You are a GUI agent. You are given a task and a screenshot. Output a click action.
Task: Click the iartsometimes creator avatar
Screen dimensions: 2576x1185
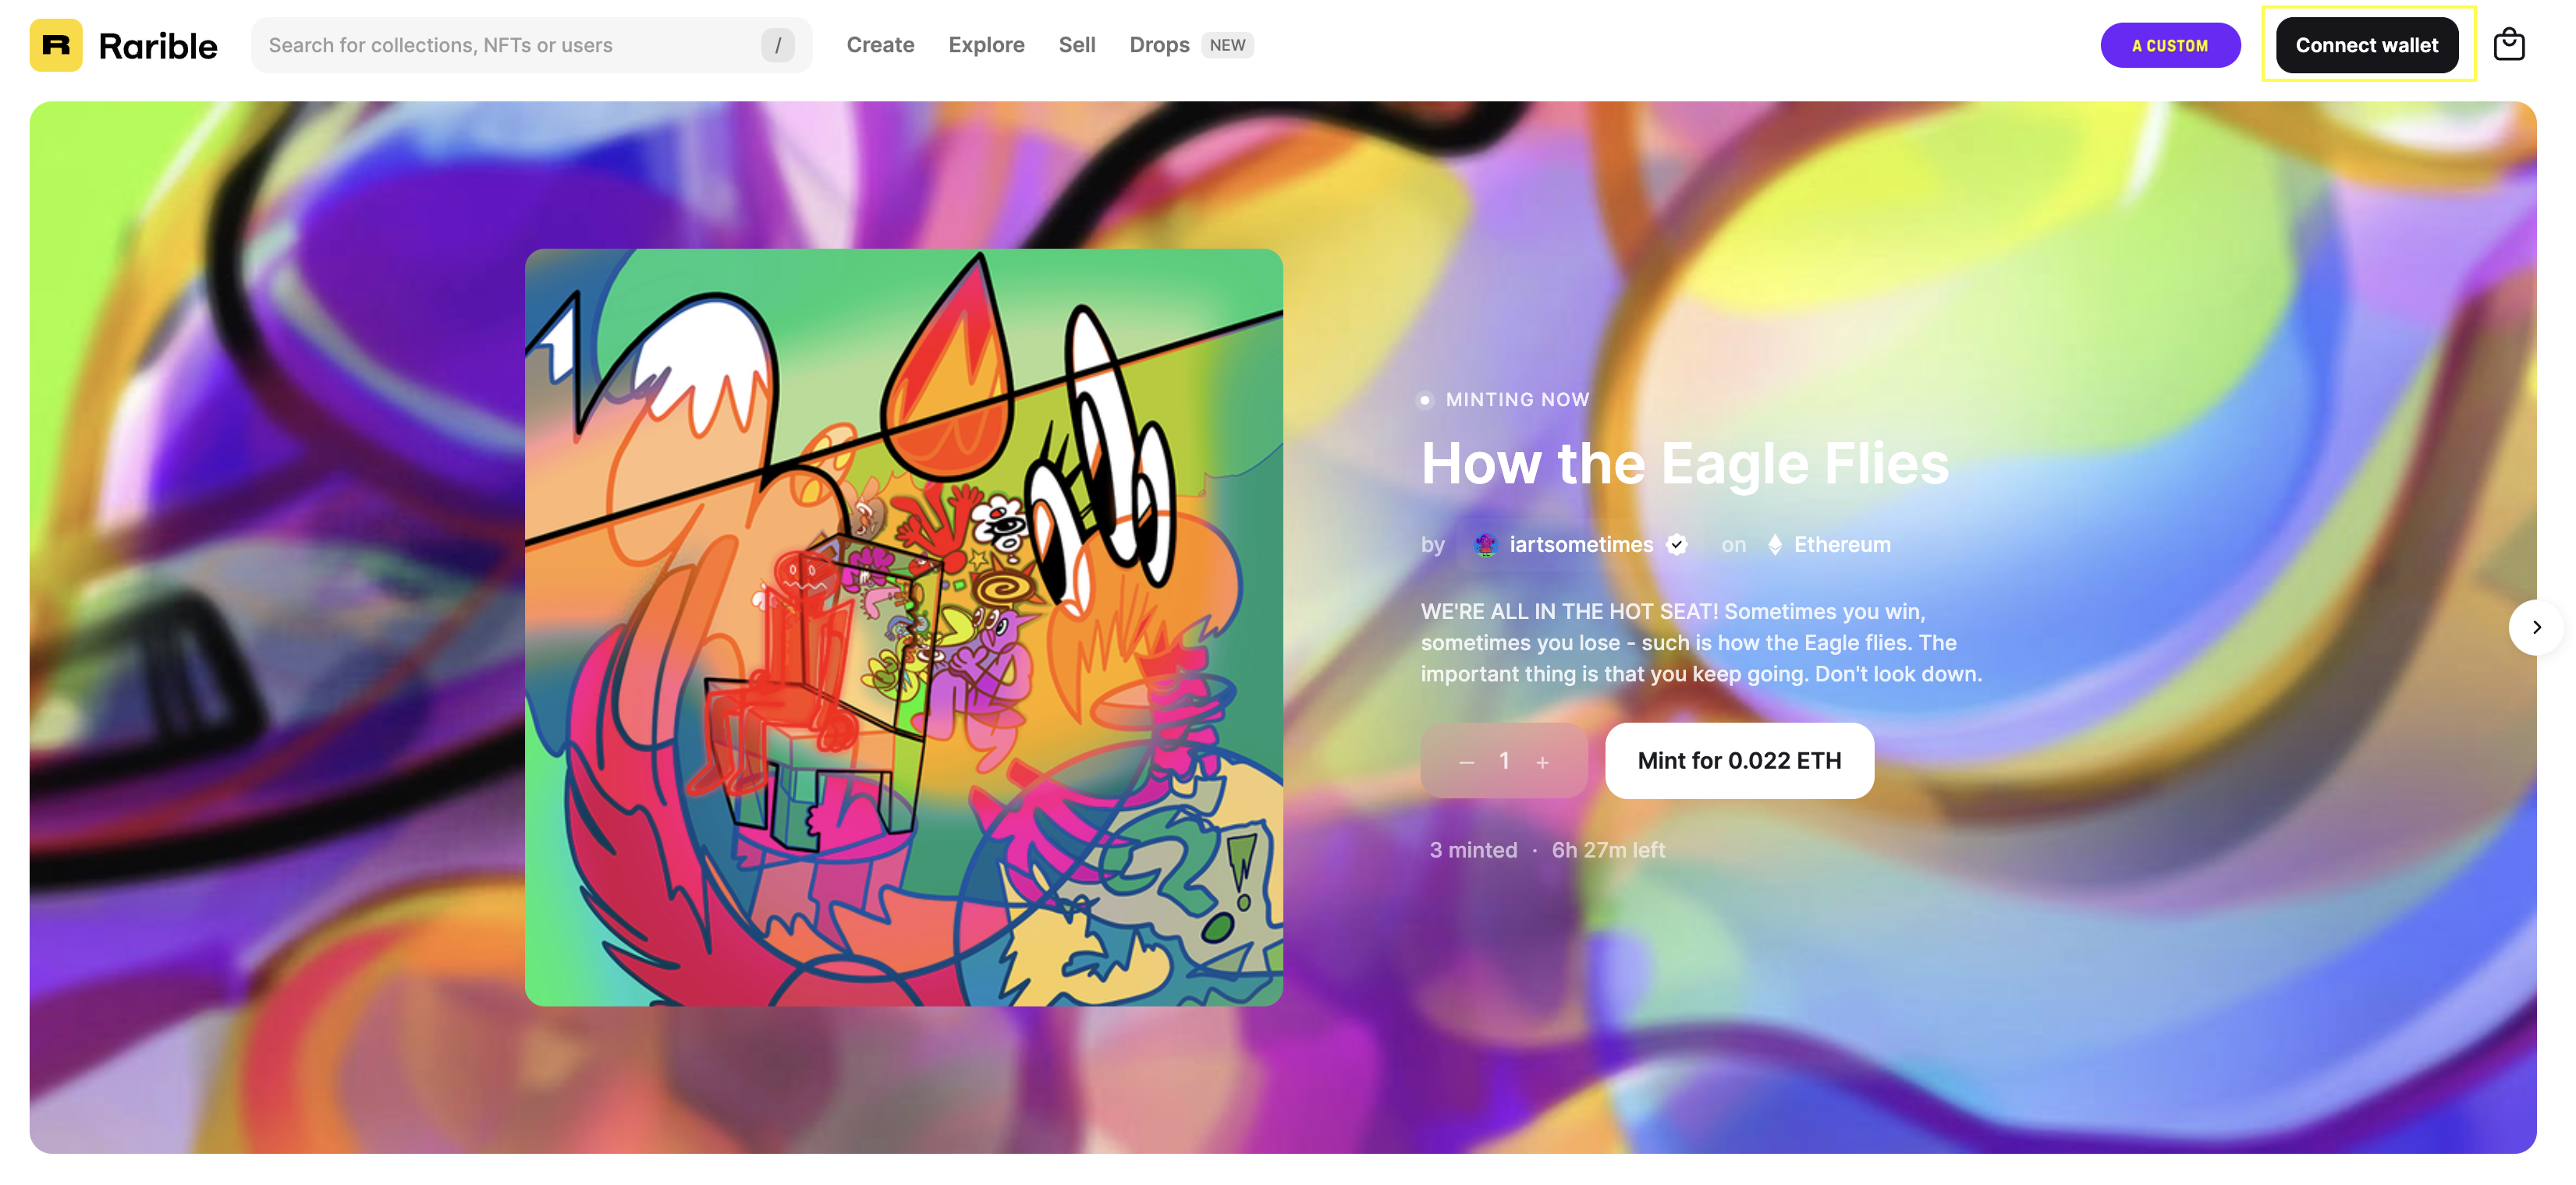click(1485, 544)
